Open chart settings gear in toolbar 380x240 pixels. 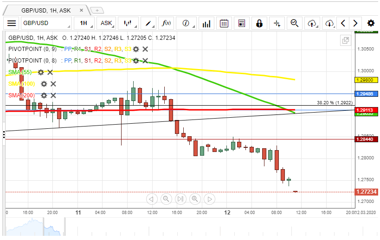(x=371, y=23)
